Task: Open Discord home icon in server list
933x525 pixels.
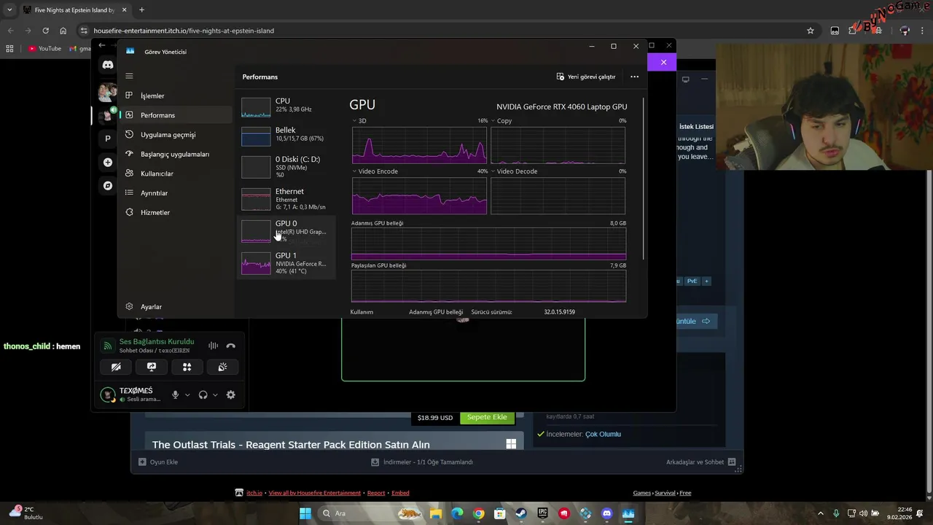Action: tap(108, 65)
